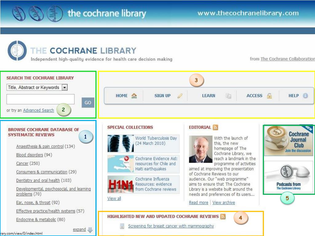The width and height of the screenshot is (315, 236).
Task: Open the SIGN UP menu item
Action: coord(162,96)
